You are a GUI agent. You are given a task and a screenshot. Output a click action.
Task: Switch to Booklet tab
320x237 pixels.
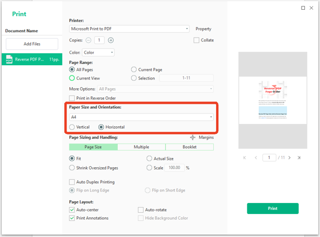pyautogui.click(x=189, y=147)
